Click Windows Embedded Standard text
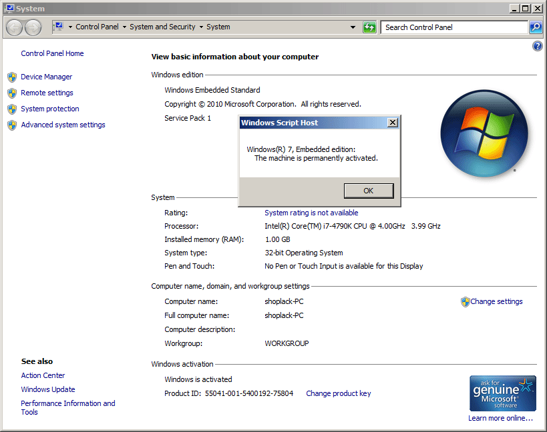The image size is (547, 432). tap(212, 90)
